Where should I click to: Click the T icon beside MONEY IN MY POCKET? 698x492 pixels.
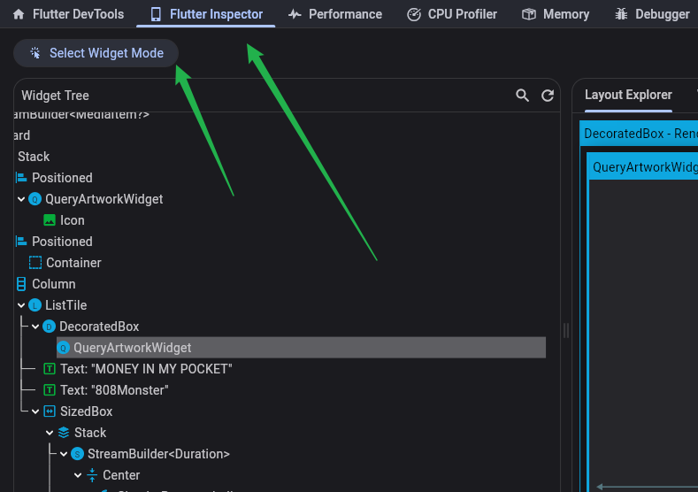click(50, 369)
